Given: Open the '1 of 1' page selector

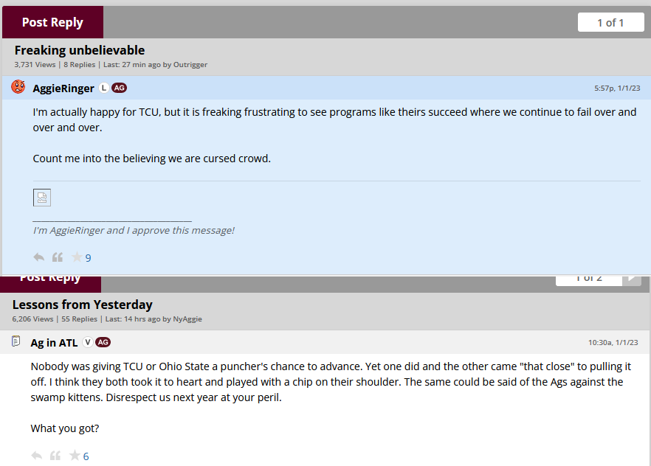Looking at the screenshot, I should click(x=610, y=22).
